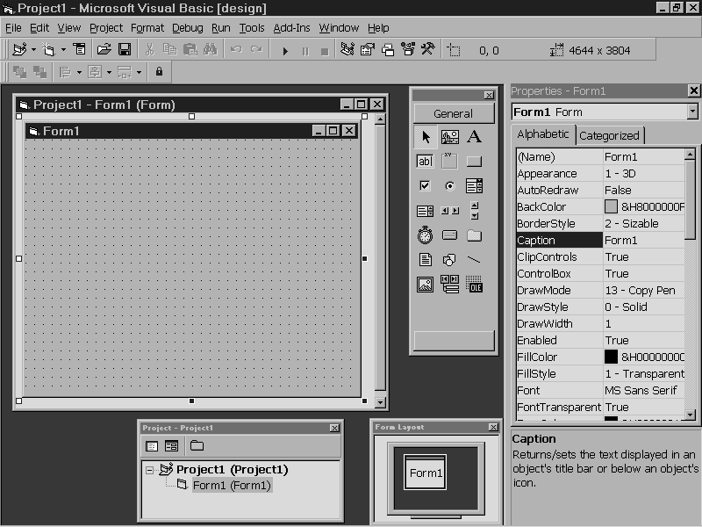Open the Form Layout Window toolbar icon
Viewport: 702px width, 527px height.
[388, 49]
